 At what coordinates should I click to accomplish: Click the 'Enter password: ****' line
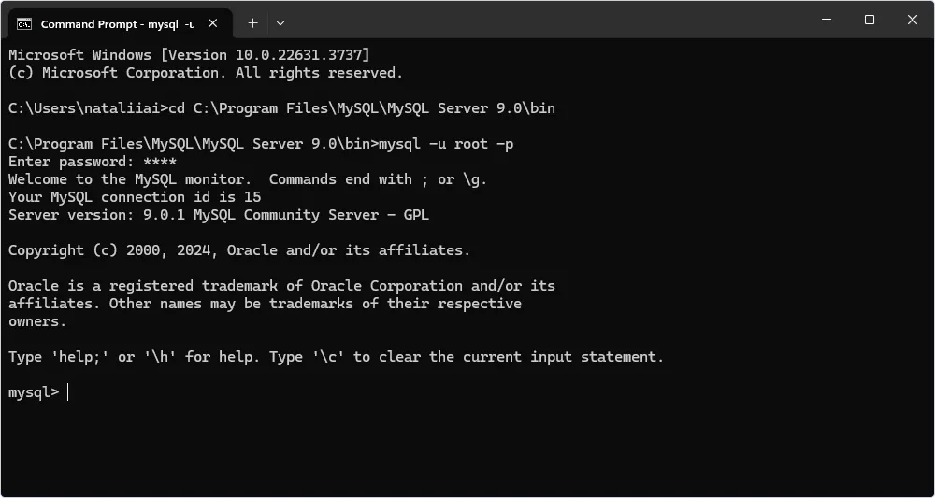tap(93, 162)
